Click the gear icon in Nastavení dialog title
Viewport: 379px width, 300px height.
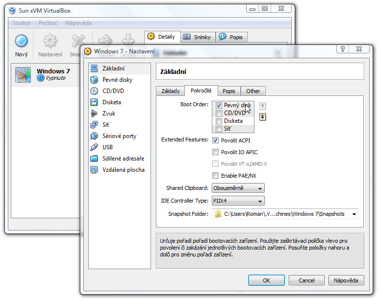pyautogui.click(x=87, y=51)
